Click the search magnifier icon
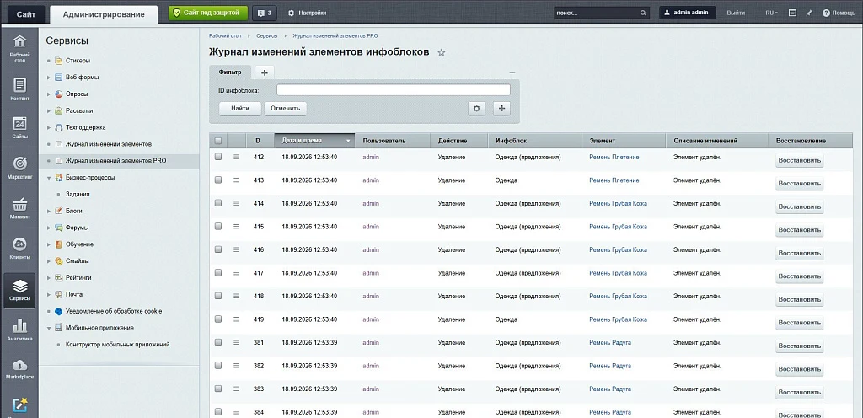 tap(643, 13)
